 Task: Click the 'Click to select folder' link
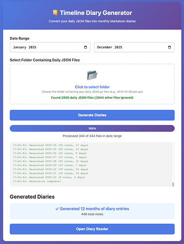[x=92, y=87]
